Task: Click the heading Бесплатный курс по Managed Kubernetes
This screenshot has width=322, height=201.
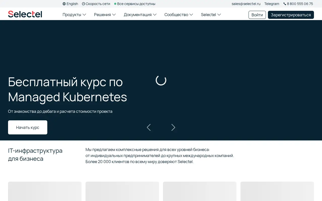Action: pos(67,89)
